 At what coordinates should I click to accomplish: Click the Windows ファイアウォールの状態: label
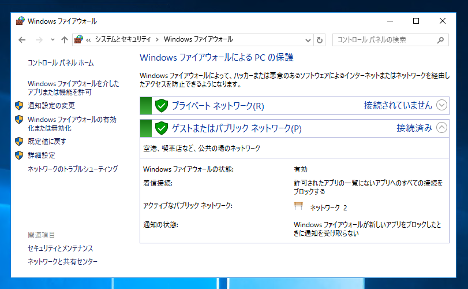coord(188,169)
